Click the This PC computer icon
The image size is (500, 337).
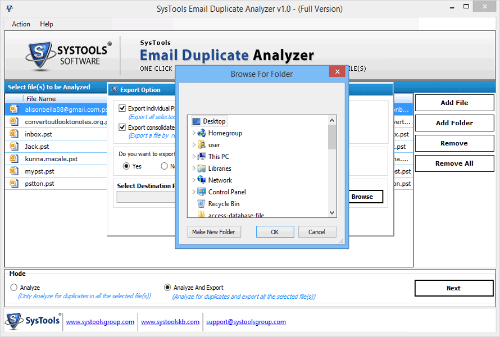[202, 157]
